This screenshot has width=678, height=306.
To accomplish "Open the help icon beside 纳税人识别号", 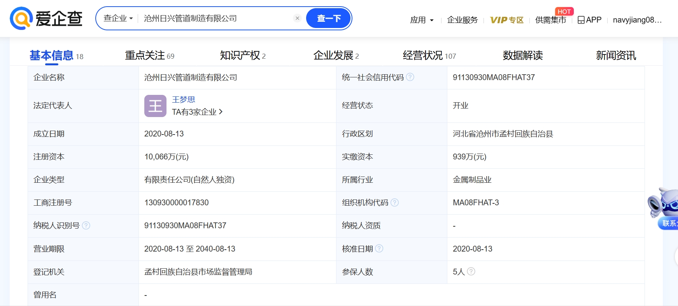I will (86, 225).
